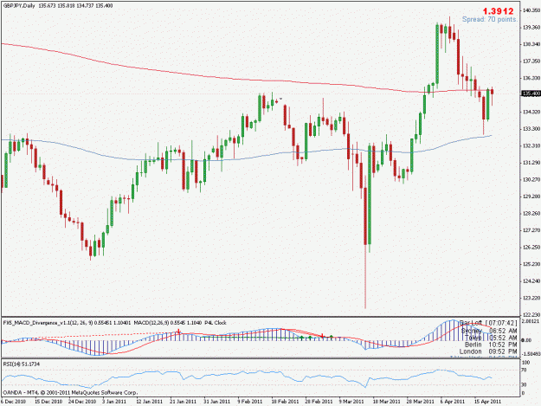The image size is (541, 406).
Task: Click the RSI scale 70 level label
Action: [524, 371]
